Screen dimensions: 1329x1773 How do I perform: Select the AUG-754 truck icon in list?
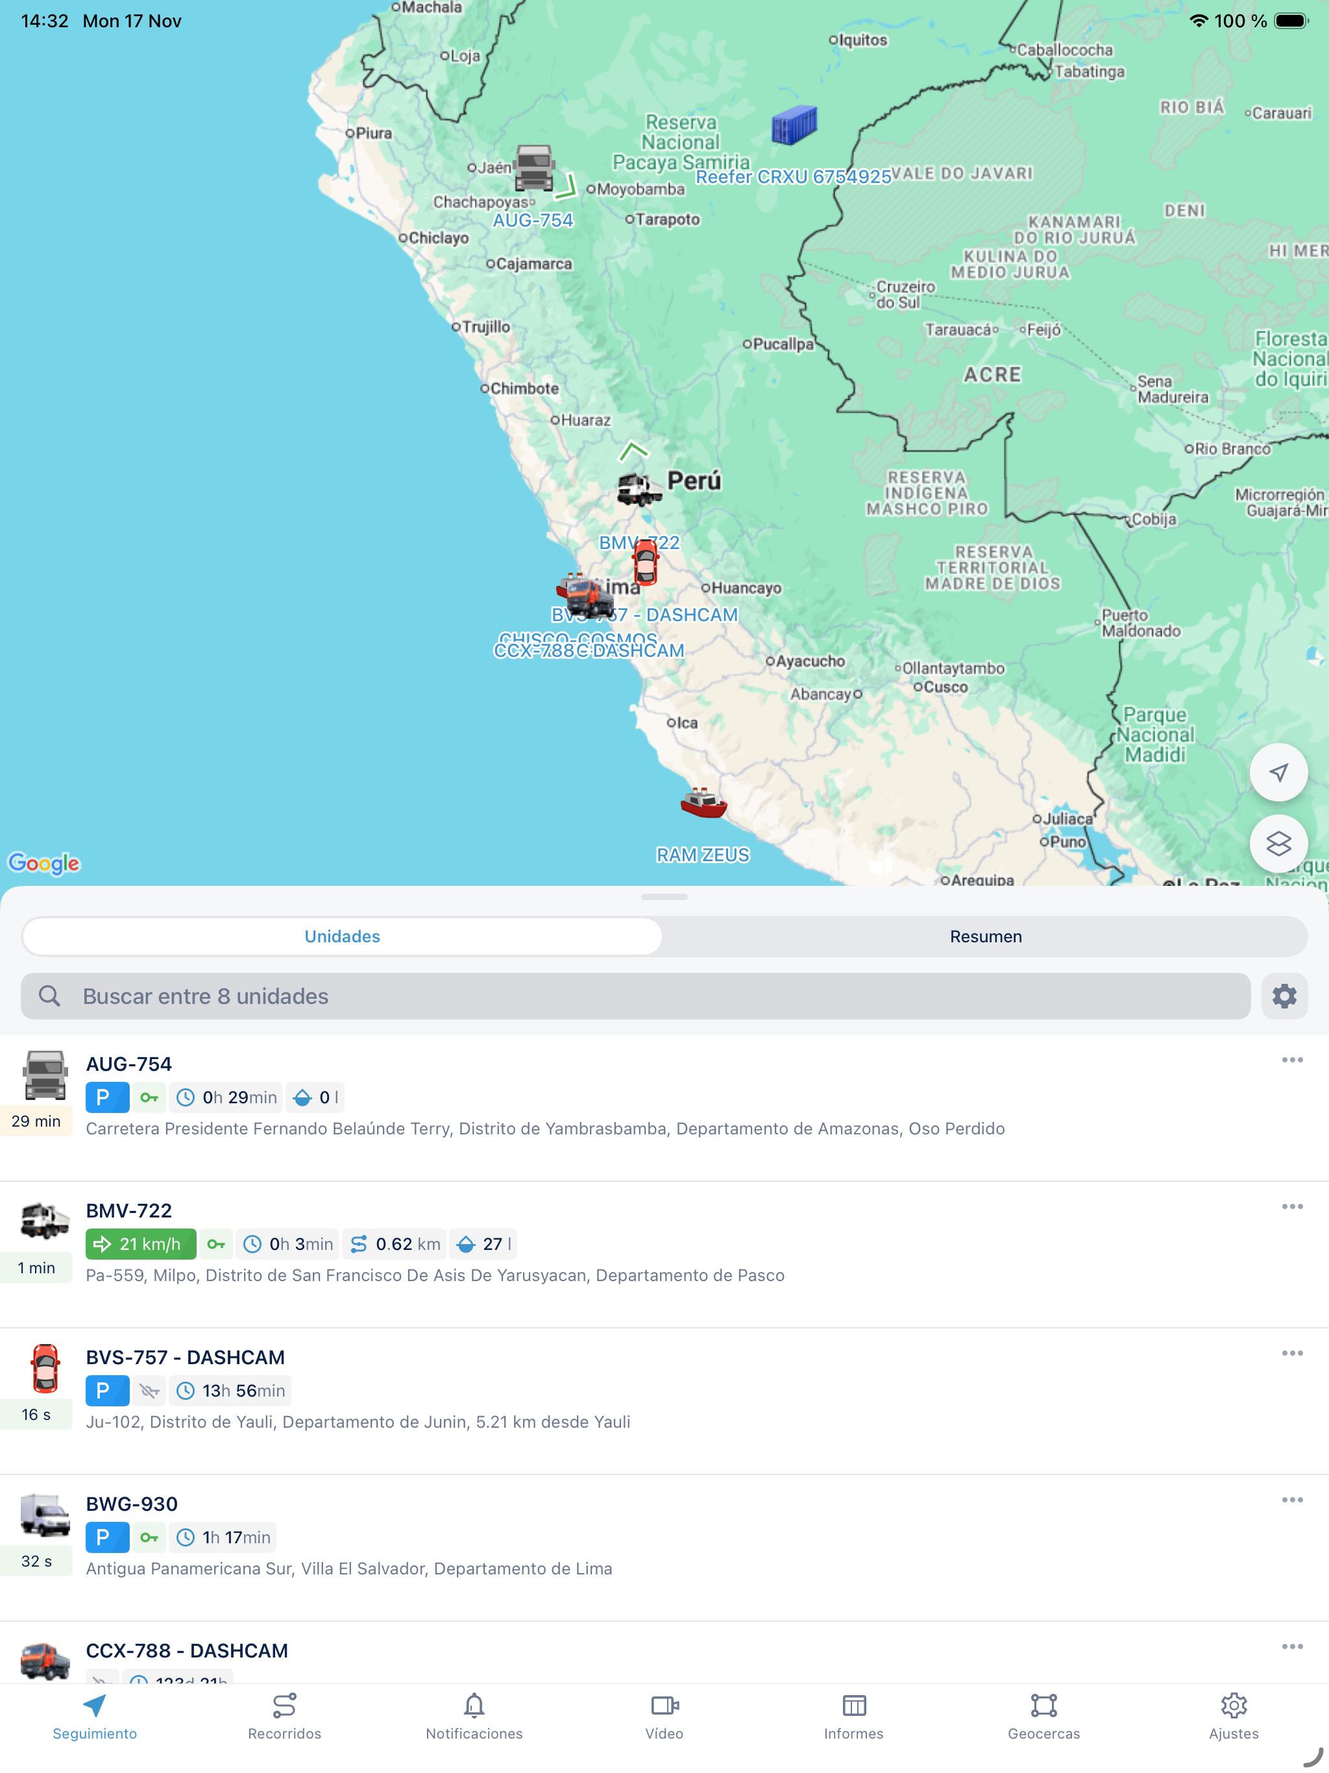click(x=45, y=1075)
